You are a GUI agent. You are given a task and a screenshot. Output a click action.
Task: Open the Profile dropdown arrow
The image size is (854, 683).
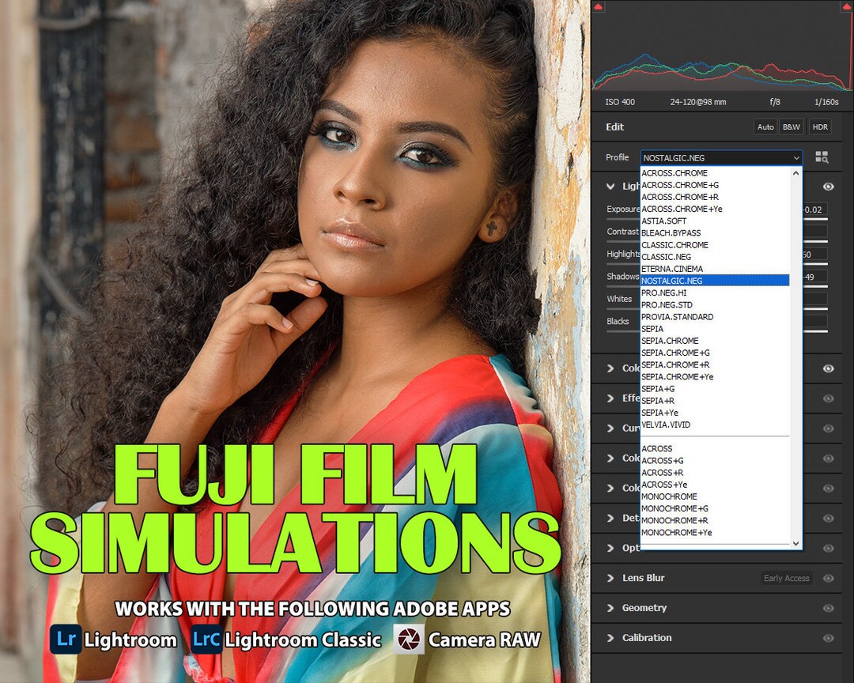[x=797, y=157]
